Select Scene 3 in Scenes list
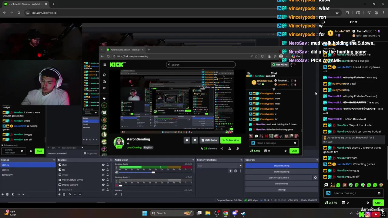388x218 pixels. click(28, 170)
